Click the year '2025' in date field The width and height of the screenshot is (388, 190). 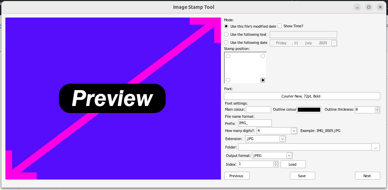pos(323,43)
